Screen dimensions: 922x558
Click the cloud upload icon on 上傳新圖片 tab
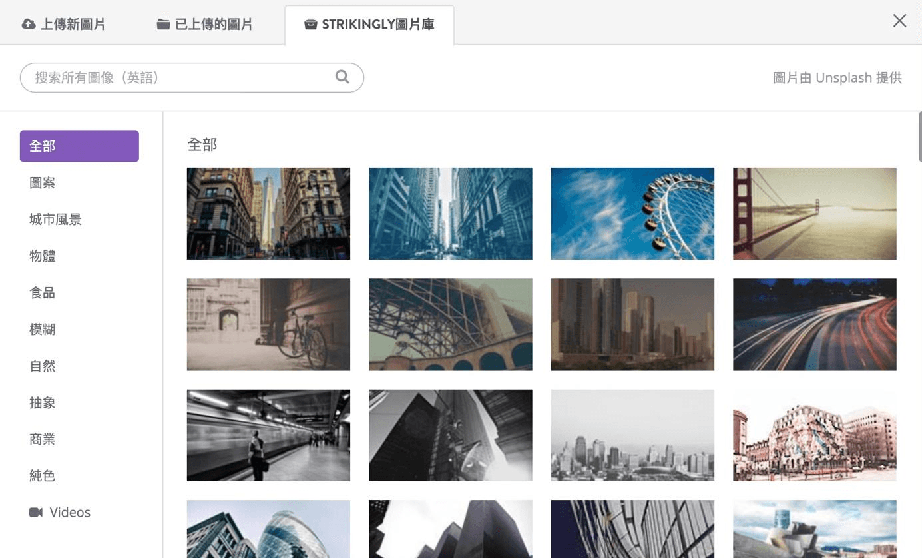28,23
